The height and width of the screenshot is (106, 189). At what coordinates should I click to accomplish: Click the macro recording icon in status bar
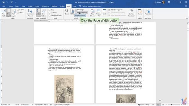click(51, 105)
